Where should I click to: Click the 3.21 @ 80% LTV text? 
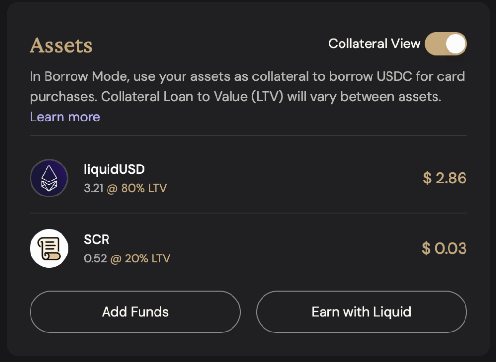(x=125, y=188)
